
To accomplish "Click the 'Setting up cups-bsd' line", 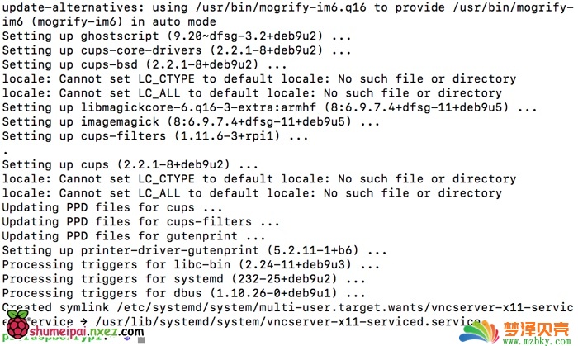I will [x=144, y=65].
